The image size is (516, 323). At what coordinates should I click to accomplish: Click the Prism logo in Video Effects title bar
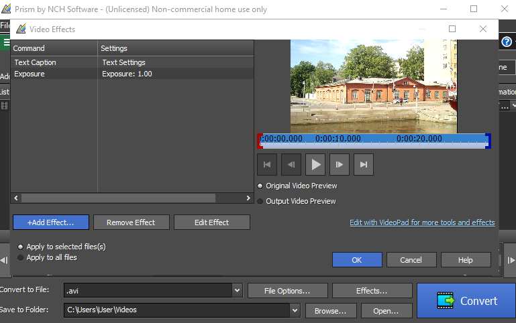(21, 29)
